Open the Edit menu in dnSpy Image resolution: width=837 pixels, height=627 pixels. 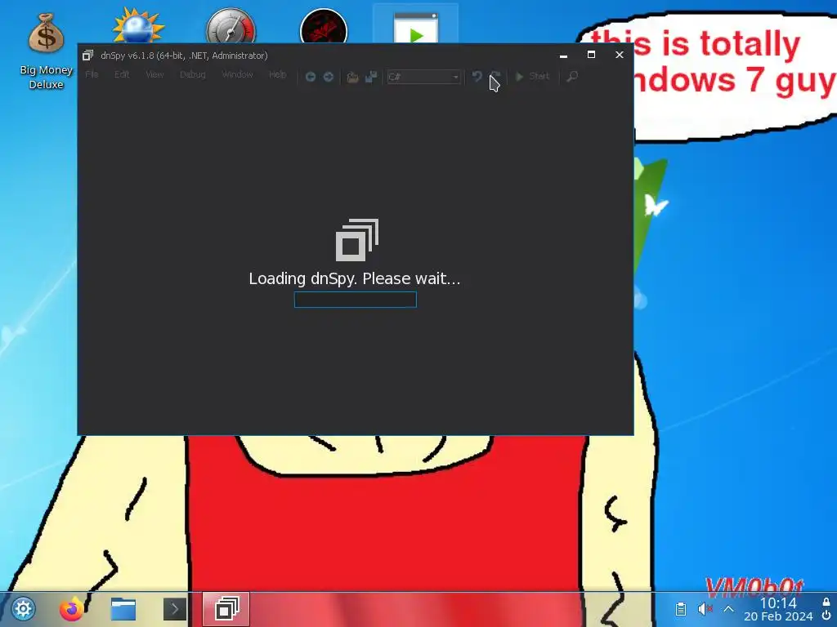point(122,74)
